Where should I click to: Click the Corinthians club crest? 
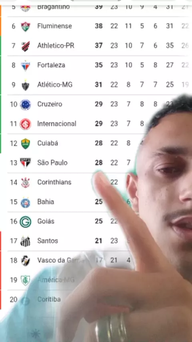[x=26, y=183]
